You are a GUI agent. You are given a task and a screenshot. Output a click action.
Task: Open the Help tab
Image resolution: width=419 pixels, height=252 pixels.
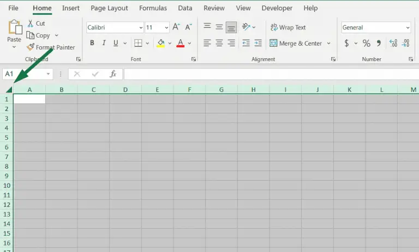(310, 8)
